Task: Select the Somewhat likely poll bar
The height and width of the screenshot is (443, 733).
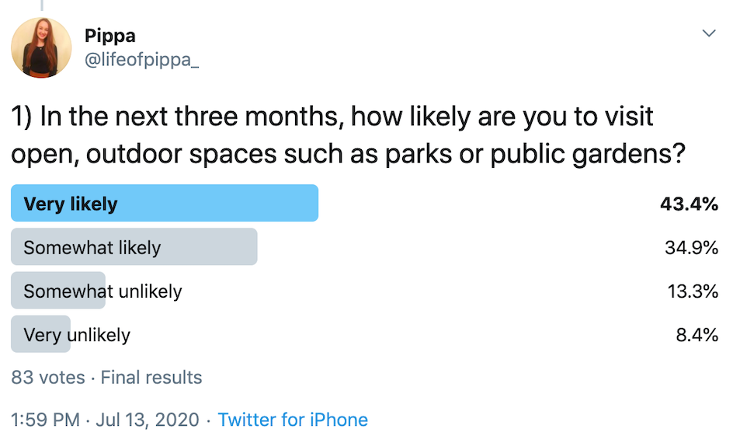Action: [134, 246]
